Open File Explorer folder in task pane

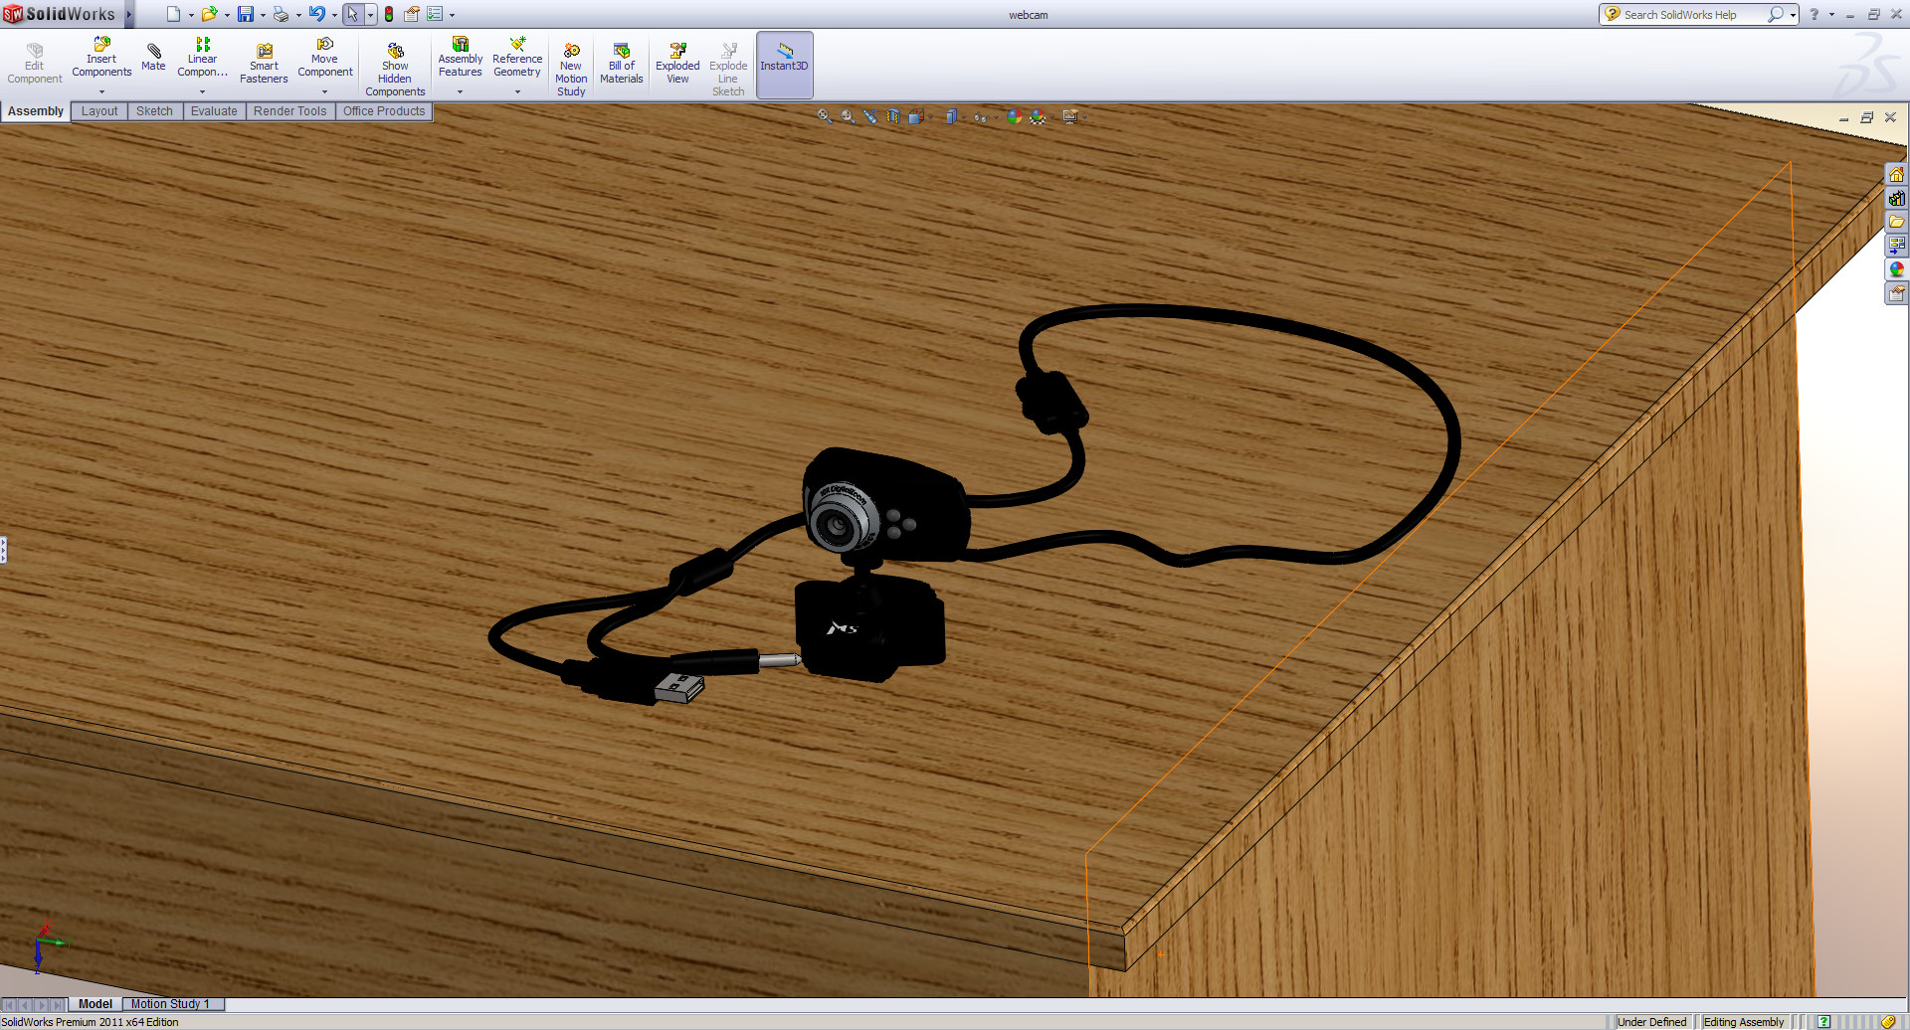(x=1896, y=222)
